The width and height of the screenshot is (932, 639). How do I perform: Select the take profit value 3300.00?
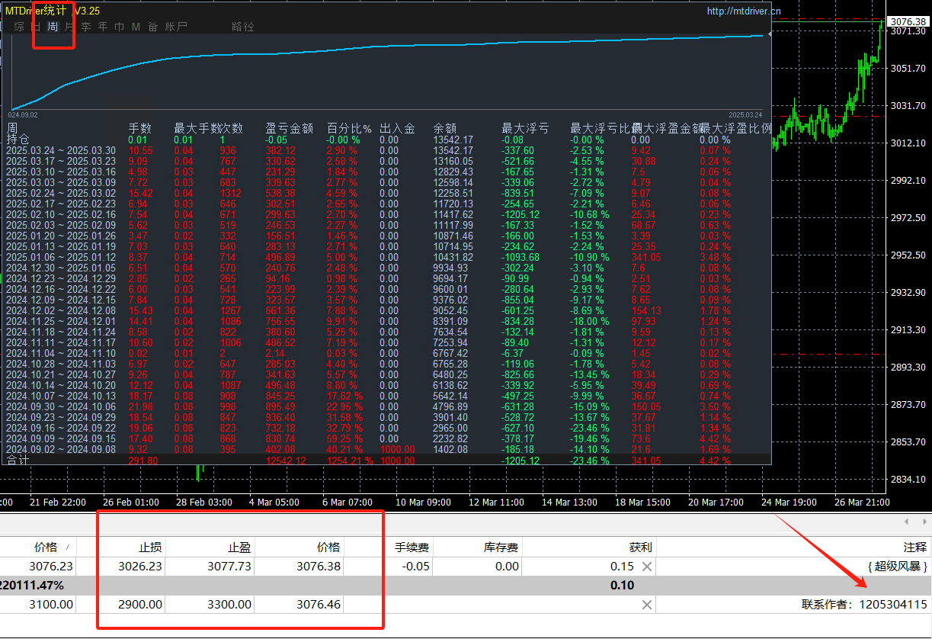point(229,605)
